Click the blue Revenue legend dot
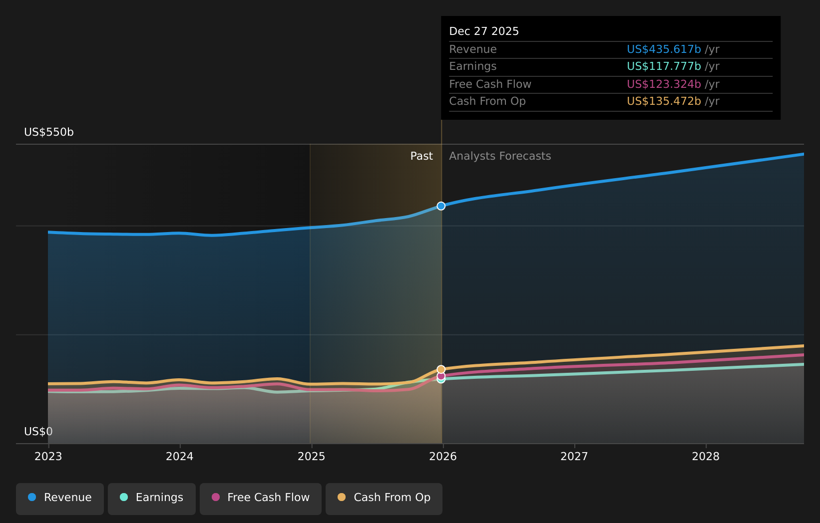The width and height of the screenshot is (820, 523). pyautogui.click(x=31, y=497)
